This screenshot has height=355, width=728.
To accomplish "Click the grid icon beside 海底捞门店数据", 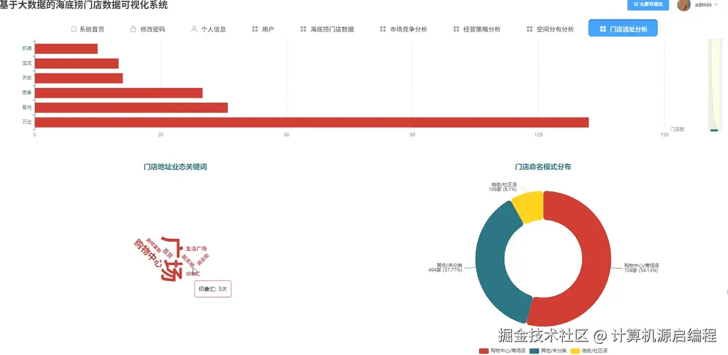I will (x=303, y=29).
